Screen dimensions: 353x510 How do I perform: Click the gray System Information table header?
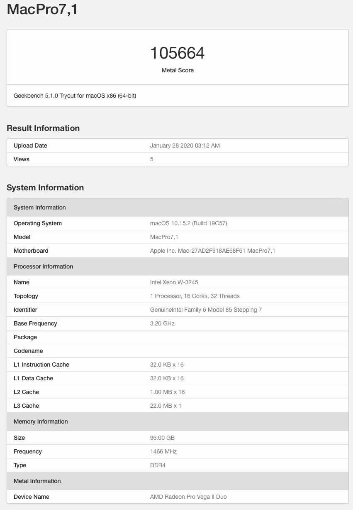(x=178, y=207)
